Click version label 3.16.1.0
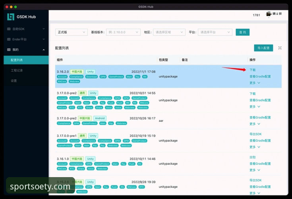Screen dimensions: 292x199 (x=63, y=159)
